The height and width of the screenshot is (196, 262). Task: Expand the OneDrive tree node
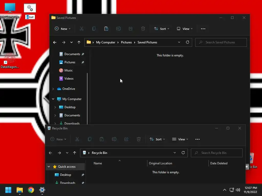click(53, 89)
